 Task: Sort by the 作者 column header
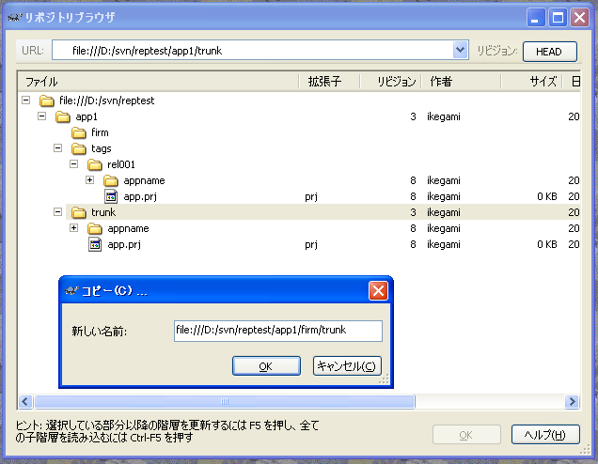461,82
